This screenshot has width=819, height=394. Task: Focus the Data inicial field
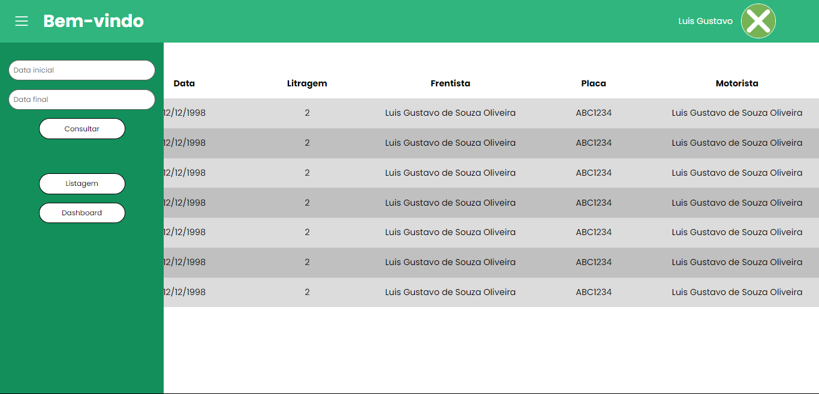(x=82, y=70)
